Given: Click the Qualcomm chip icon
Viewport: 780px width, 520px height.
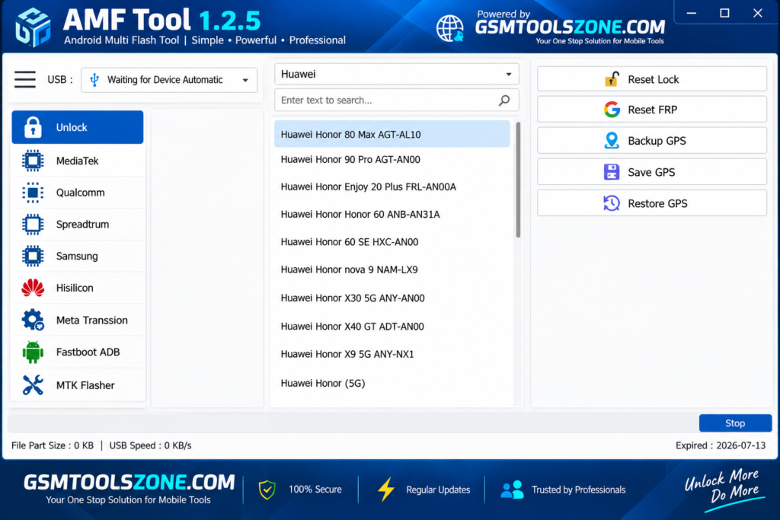Looking at the screenshot, I should (x=33, y=193).
